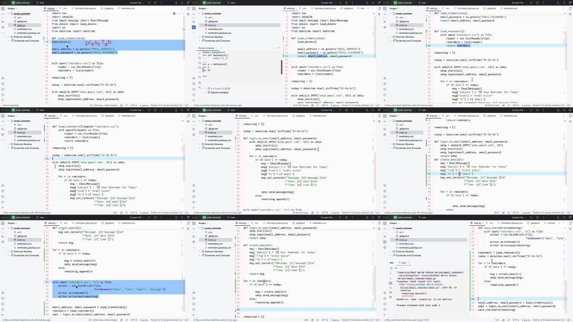Image resolution: width=573 pixels, height=322 pixels.
Task: Add new console with plus beside Python Console tab
Action: (221, 48)
